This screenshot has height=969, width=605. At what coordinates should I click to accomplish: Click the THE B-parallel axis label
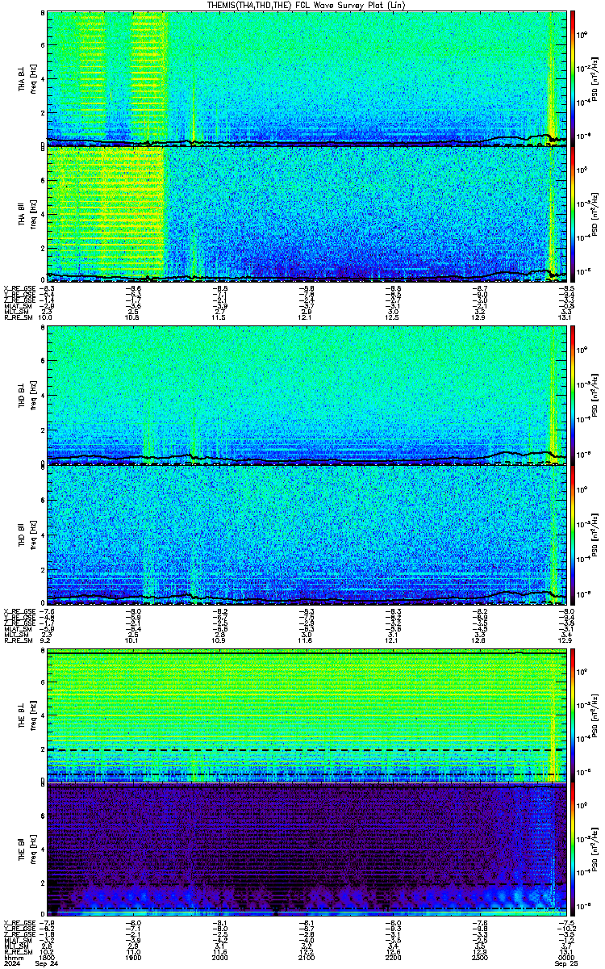(x=23, y=851)
